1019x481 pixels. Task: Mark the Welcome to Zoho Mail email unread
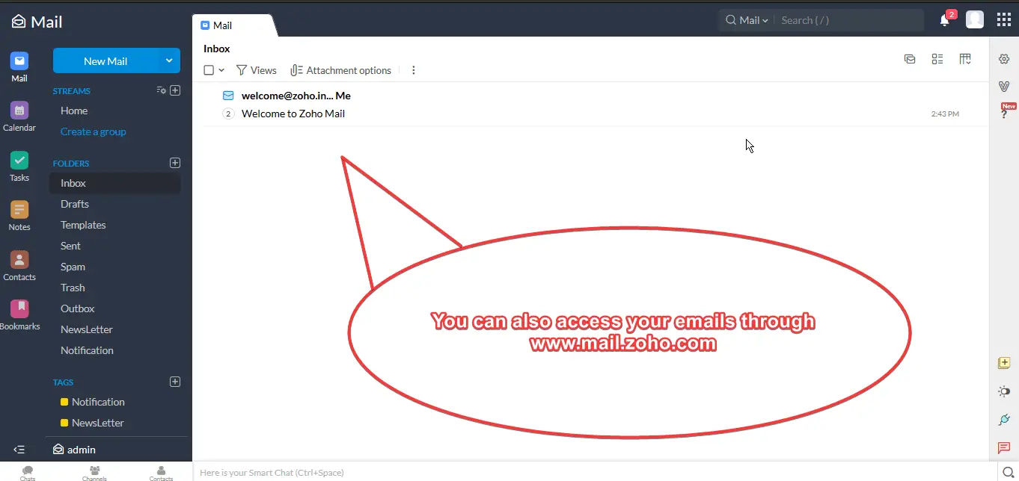(x=227, y=95)
